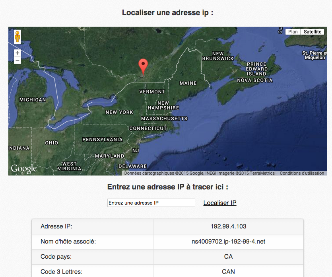Image resolution: width=332 pixels, height=277 pixels.
Task: Click the map data copyright notice
Action: [199, 173]
